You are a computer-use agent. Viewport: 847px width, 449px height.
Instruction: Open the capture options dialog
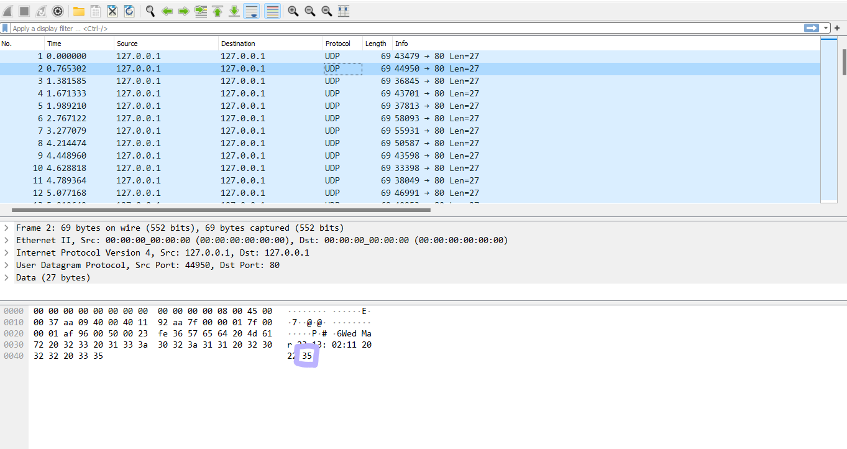57,11
